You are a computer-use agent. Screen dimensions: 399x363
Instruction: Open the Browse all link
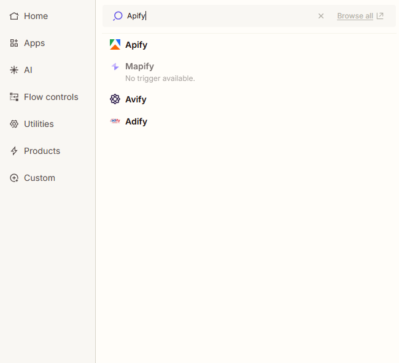tap(355, 16)
